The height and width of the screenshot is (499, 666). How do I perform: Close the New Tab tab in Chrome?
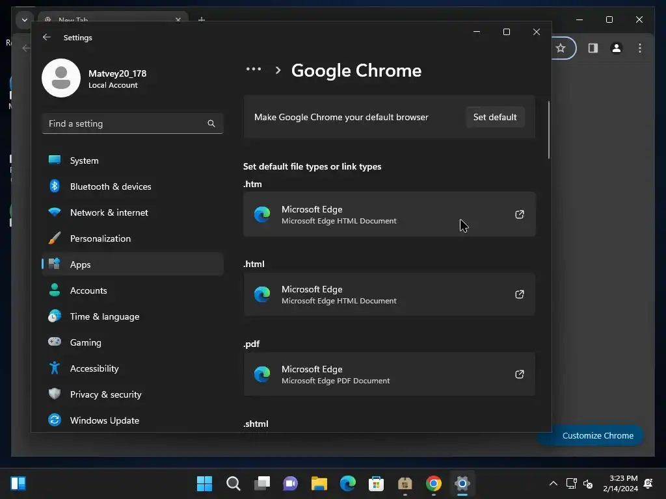[x=178, y=19]
